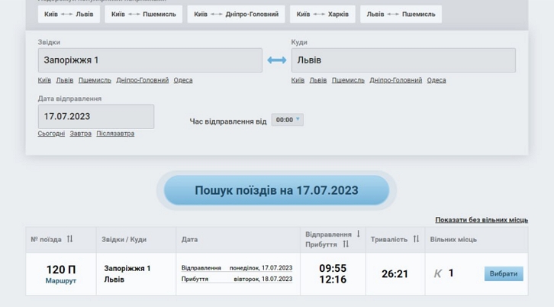Screen dimensions: 554x307
Task: Choose Київ under the Звідки field
Action: tap(44, 80)
